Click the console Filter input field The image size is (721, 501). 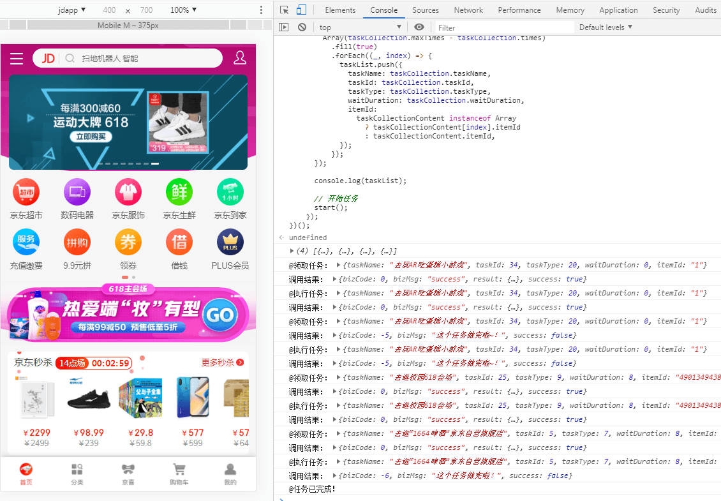click(x=503, y=27)
